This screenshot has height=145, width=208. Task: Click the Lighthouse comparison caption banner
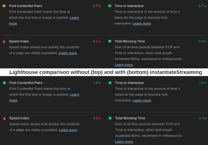click(104, 72)
